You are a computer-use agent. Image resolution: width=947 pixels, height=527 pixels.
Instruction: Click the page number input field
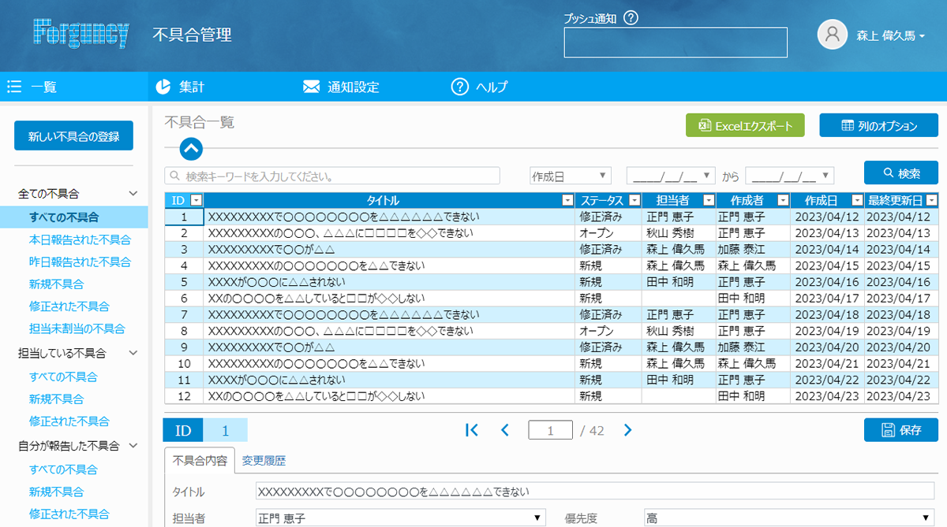(x=550, y=430)
